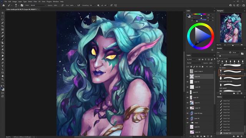This screenshot has height=138, width=246.
Task: Click the Home icon in options bar
Action: (x=3, y=5)
